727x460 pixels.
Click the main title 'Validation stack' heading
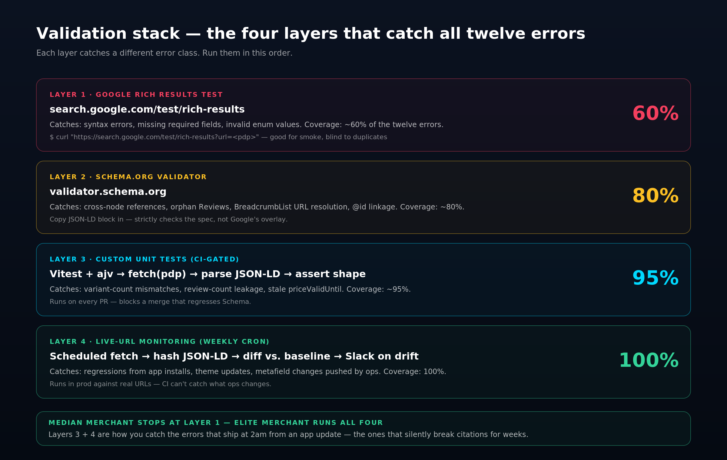pyautogui.click(x=311, y=34)
